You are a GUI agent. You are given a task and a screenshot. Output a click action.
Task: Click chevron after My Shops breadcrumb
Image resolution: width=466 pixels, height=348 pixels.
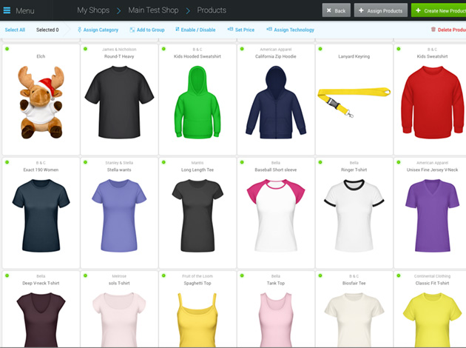click(118, 11)
